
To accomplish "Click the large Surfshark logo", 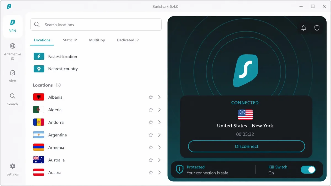I will tap(245, 71).
